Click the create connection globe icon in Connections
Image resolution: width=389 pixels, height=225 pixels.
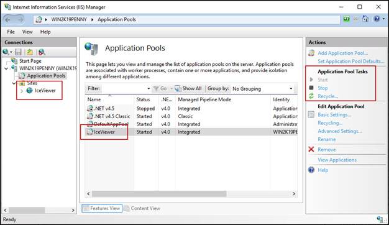[6, 52]
